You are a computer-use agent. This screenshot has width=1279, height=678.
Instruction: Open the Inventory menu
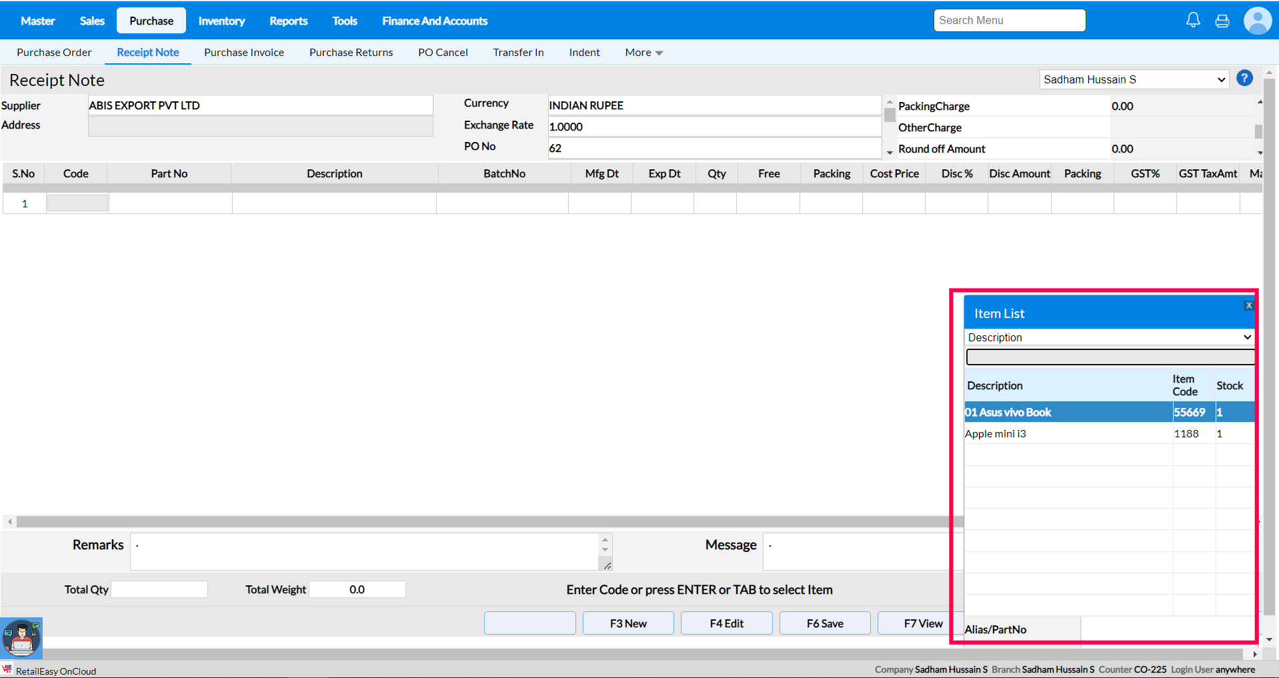coord(221,21)
